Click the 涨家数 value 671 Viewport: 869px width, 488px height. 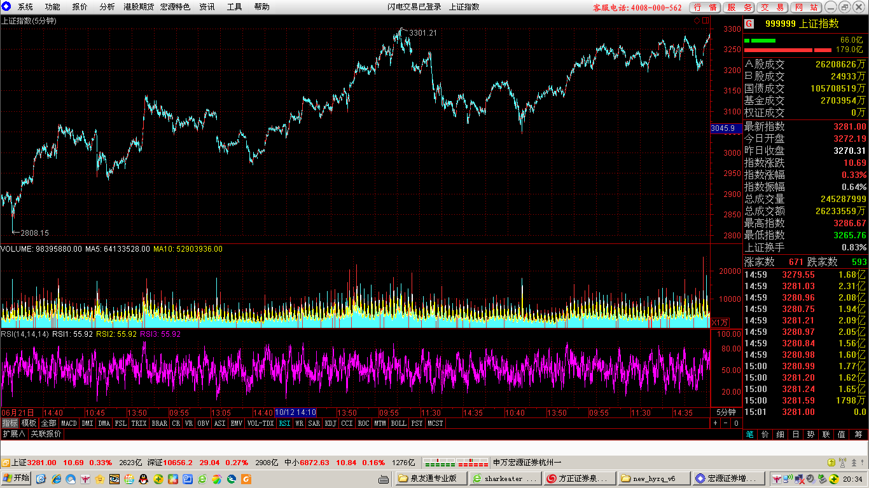(x=796, y=262)
